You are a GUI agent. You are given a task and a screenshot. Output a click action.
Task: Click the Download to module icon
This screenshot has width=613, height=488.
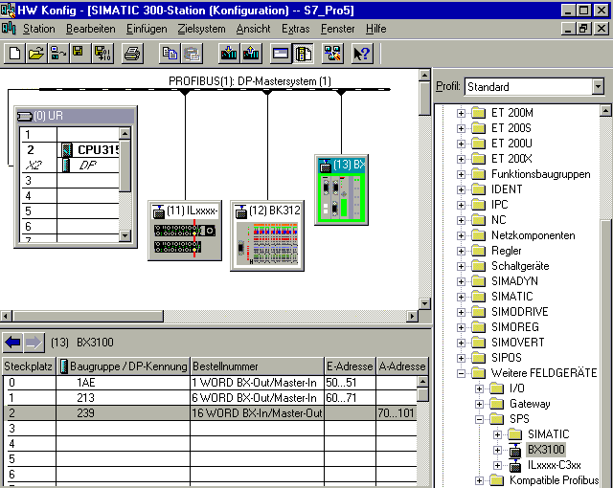pos(229,54)
